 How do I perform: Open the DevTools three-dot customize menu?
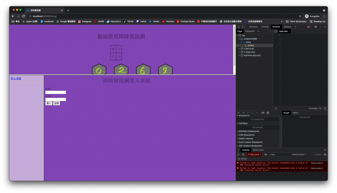click(321, 27)
